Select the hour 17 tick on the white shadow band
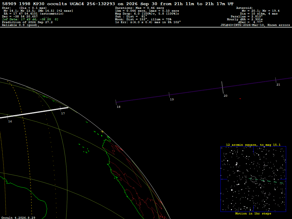 pos(60,109)
